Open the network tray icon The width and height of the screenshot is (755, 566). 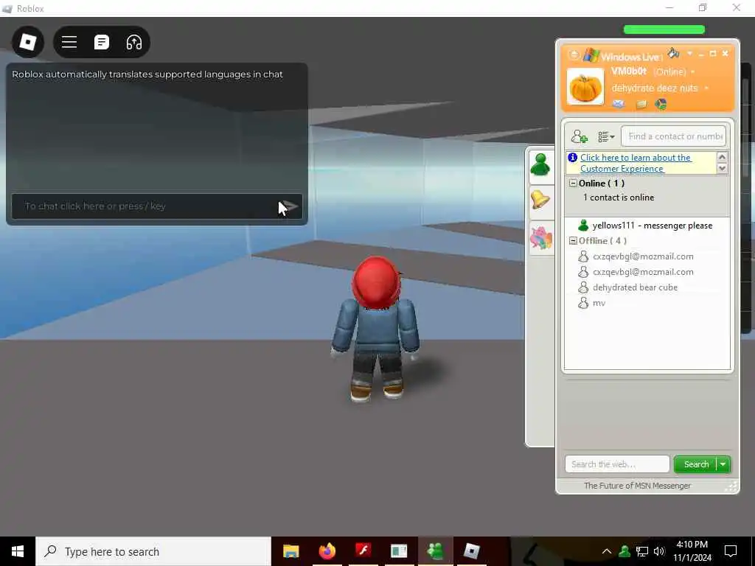(x=642, y=551)
